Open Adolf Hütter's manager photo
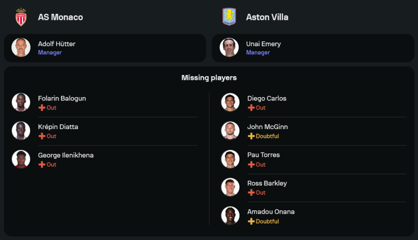 [x=21, y=47]
